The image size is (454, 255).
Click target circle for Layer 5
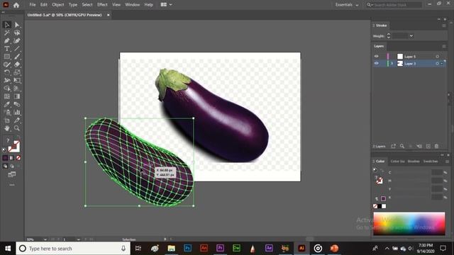[x=437, y=57]
